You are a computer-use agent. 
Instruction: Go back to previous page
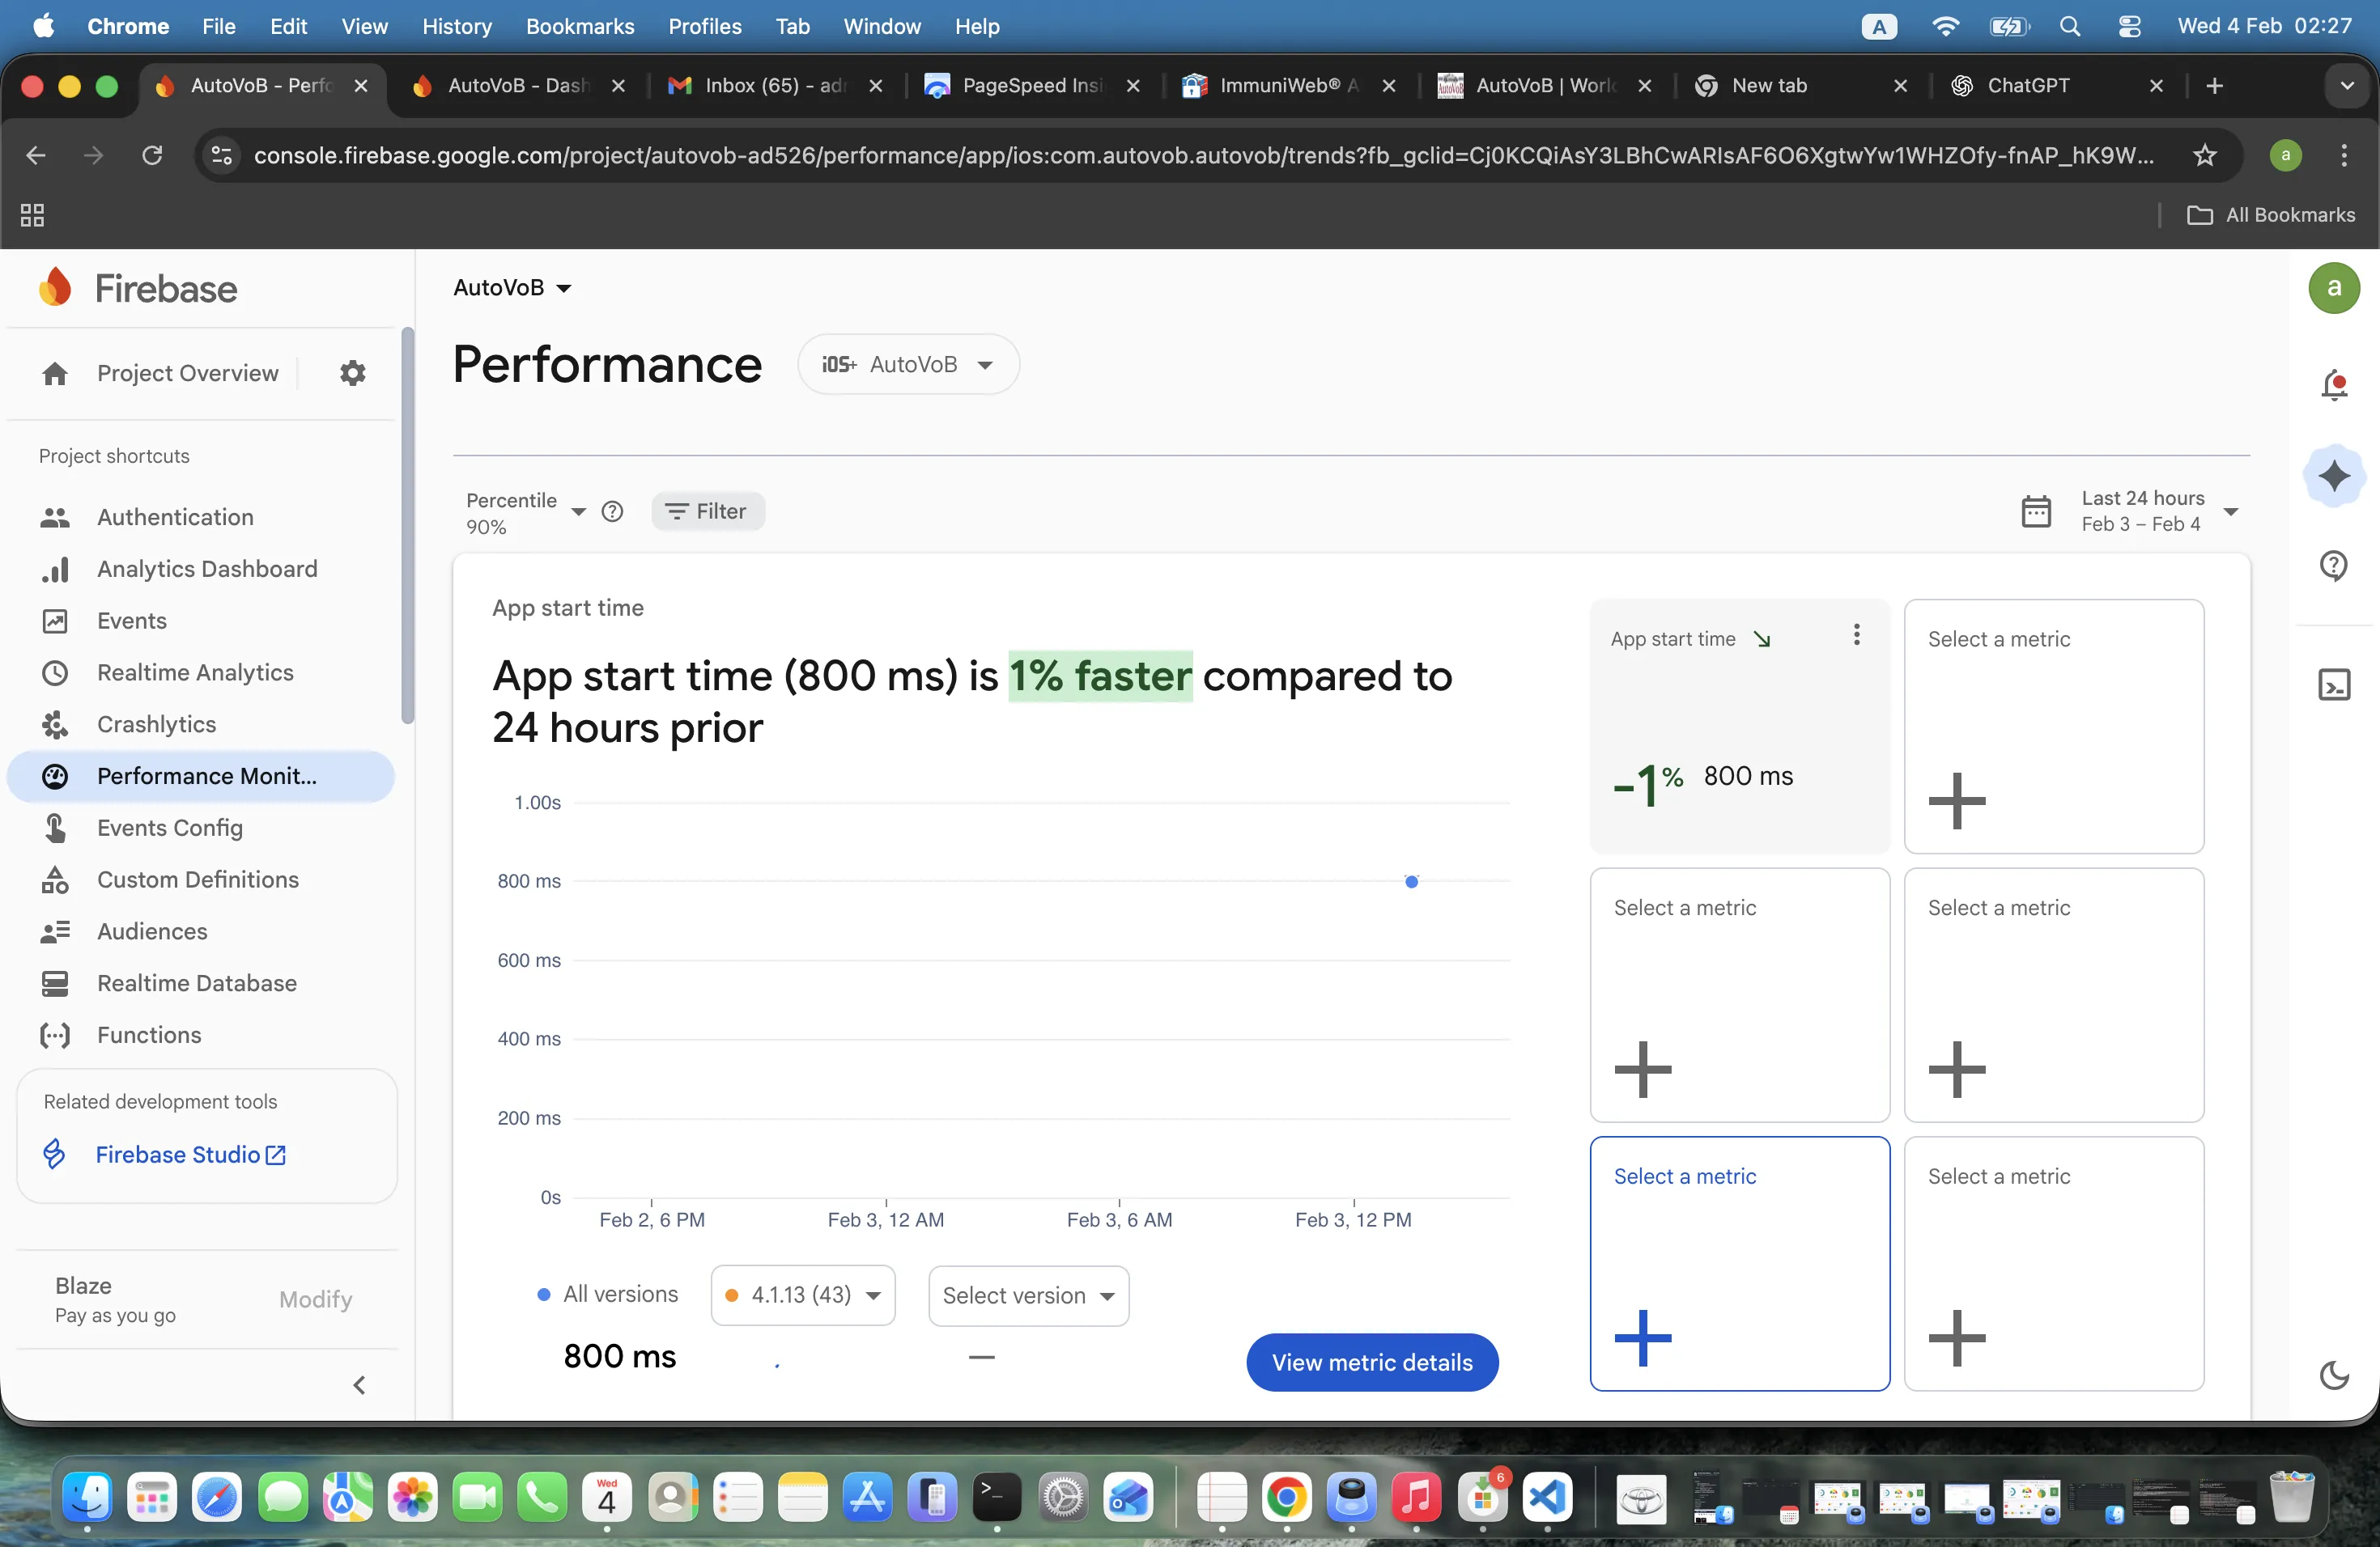click(36, 155)
